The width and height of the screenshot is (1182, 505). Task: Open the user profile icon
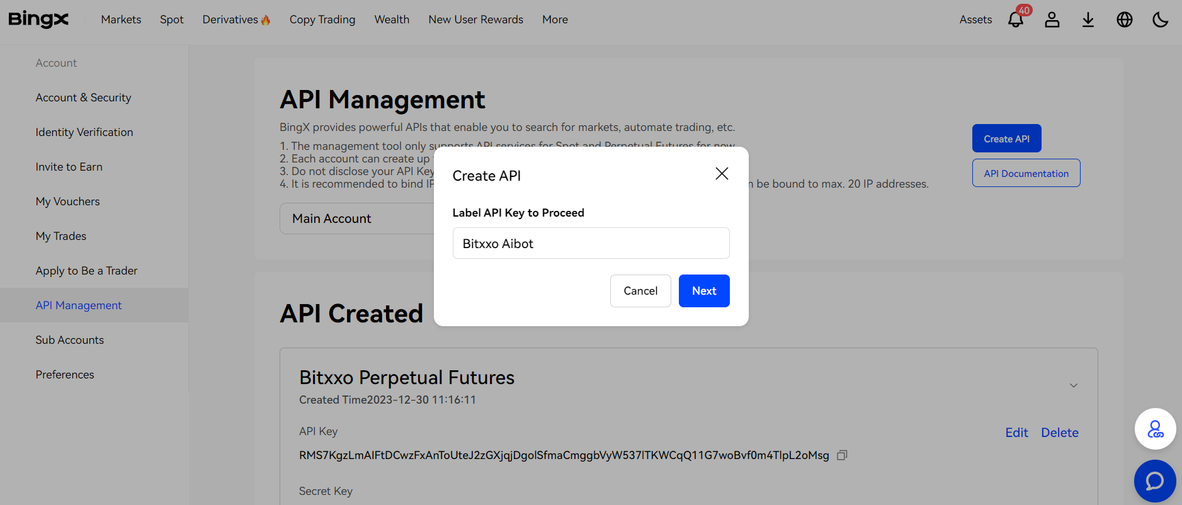point(1052,20)
